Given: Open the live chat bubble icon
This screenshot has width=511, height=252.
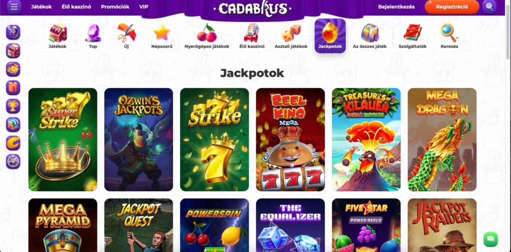Looking at the screenshot, I should coord(491,239).
